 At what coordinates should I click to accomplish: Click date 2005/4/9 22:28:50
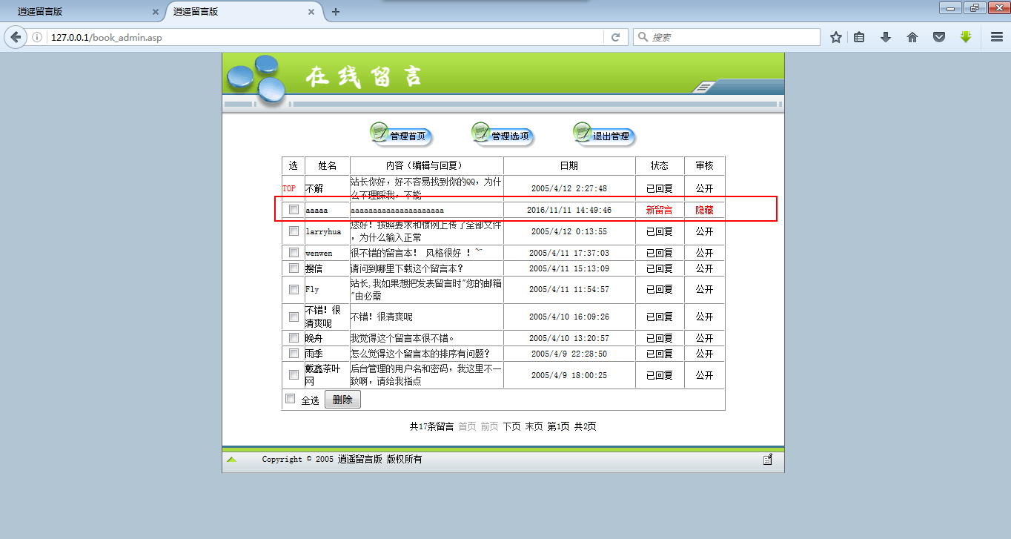pyautogui.click(x=569, y=354)
